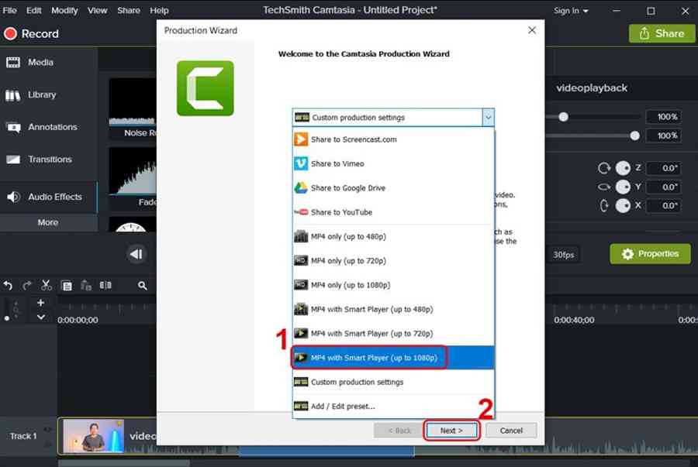
Task: Click the Paste icon in timeline toolbar
Action: point(86,285)
